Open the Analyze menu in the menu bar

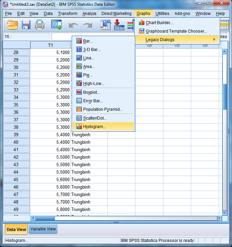[89, 14]
